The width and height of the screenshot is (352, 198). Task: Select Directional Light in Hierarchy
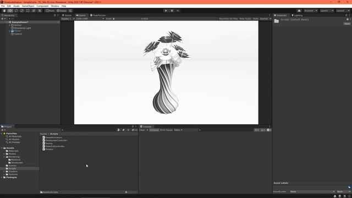pos(23,28)
